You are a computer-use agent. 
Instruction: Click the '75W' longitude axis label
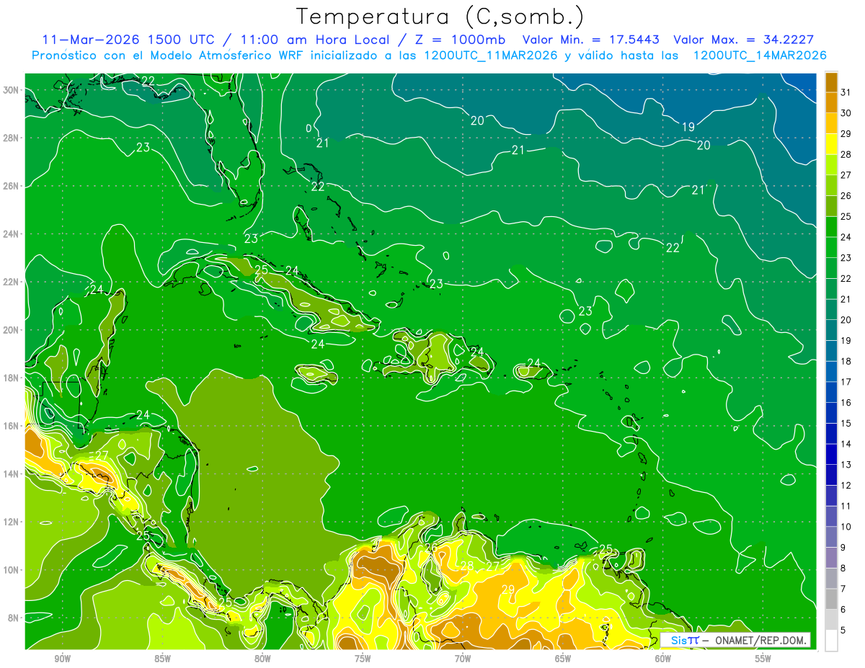point(363,659)
